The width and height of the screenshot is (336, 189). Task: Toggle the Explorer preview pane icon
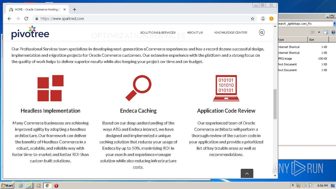point(326,32)
